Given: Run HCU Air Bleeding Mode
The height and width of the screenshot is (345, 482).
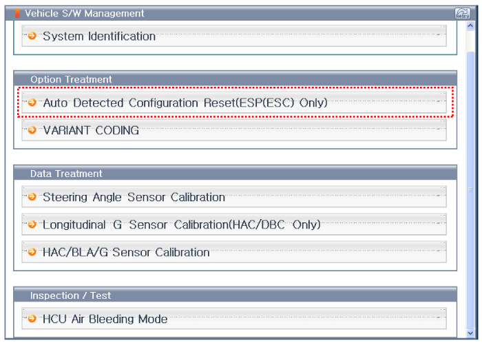Looking at the screenshot, I should point(105,319).
